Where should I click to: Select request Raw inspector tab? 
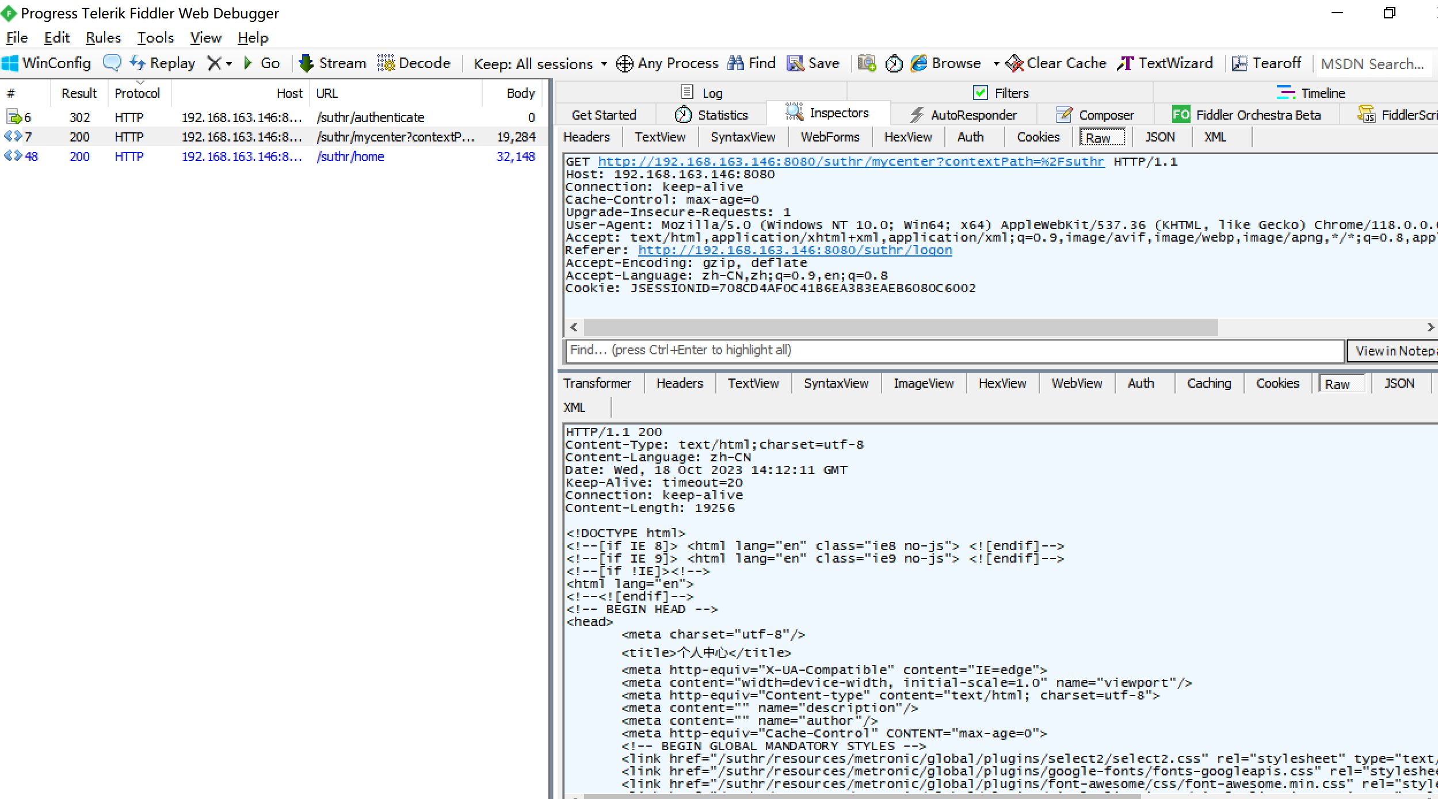[x=1101, y=138]
